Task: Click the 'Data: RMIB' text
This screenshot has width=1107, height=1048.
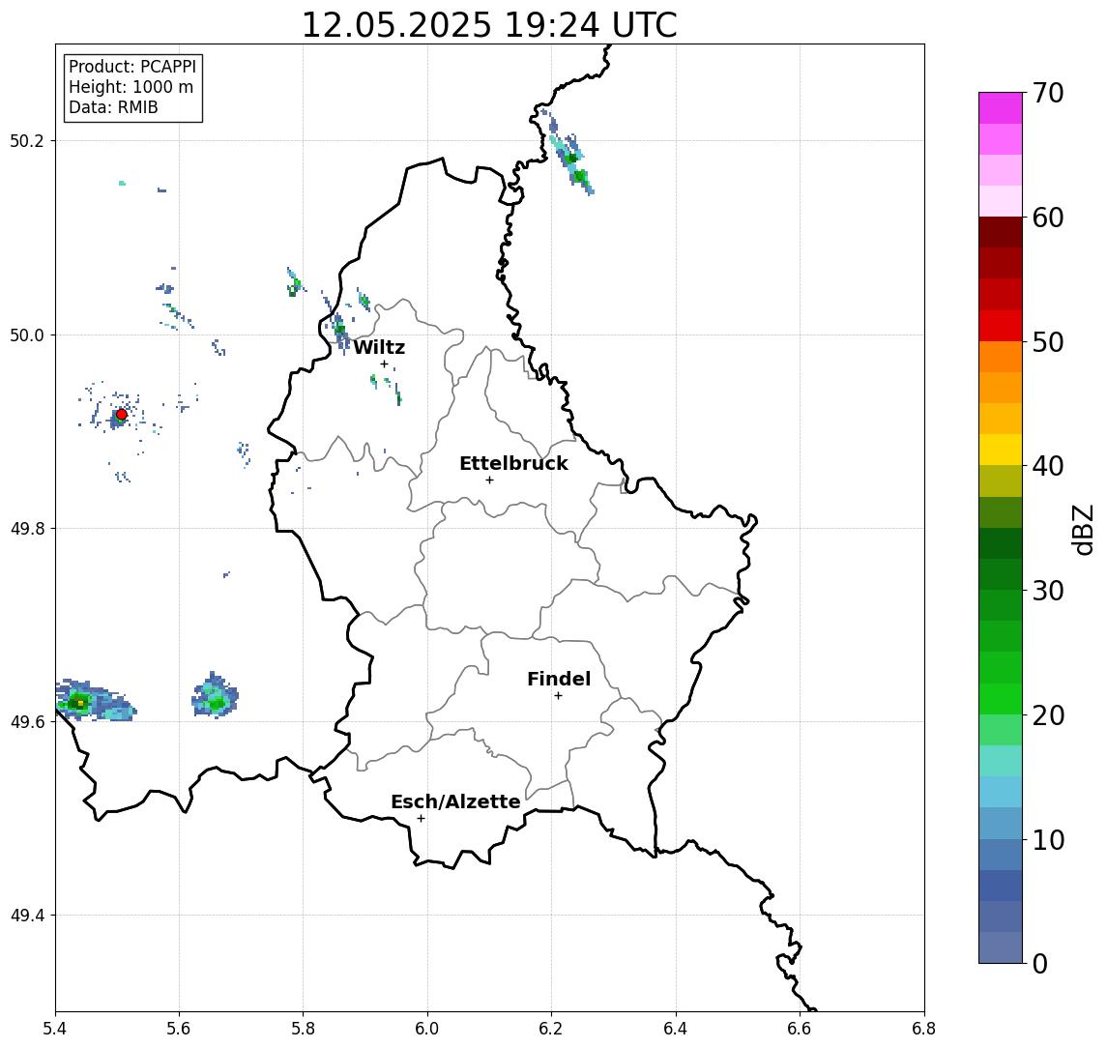Action: tap(113, 107)
